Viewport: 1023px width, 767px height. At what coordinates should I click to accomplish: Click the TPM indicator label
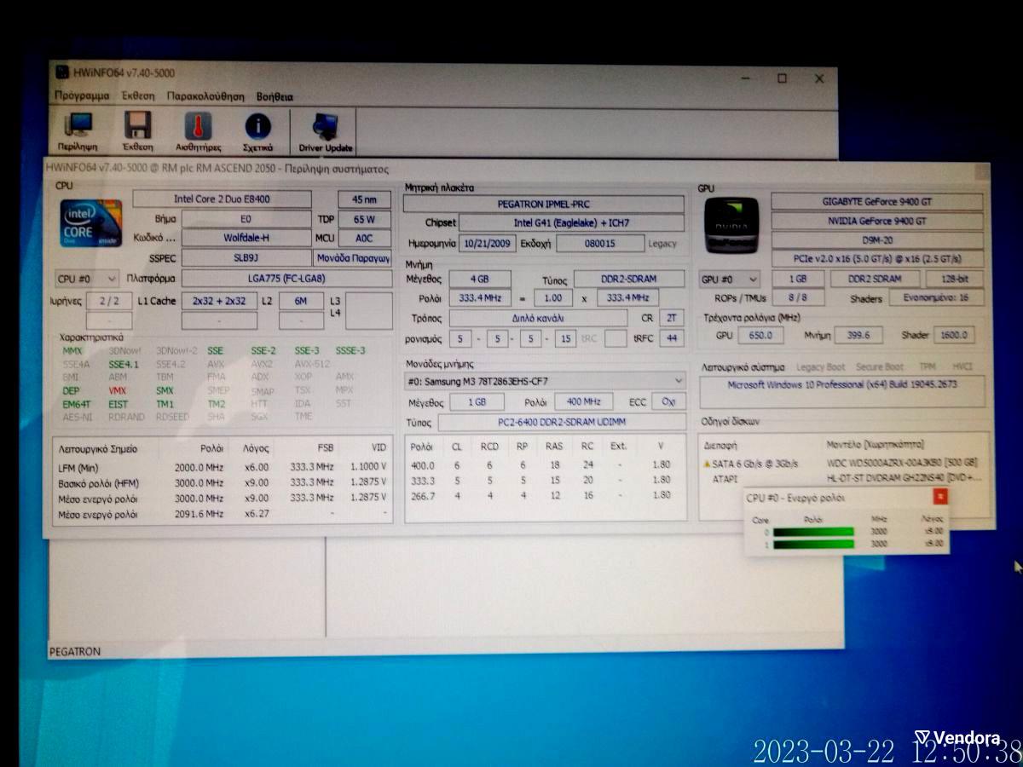point(928,367)
